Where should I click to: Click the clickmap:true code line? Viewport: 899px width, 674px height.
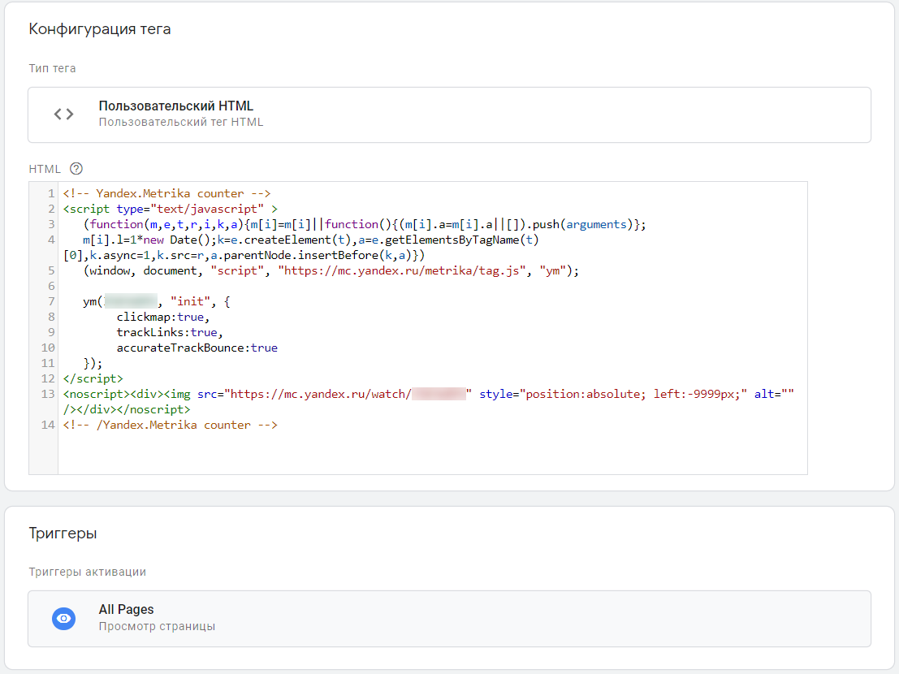tap(163, 317)
